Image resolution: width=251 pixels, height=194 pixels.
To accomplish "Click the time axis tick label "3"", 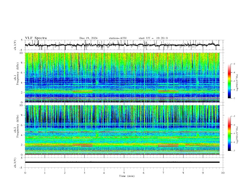I will coord(84,173).
